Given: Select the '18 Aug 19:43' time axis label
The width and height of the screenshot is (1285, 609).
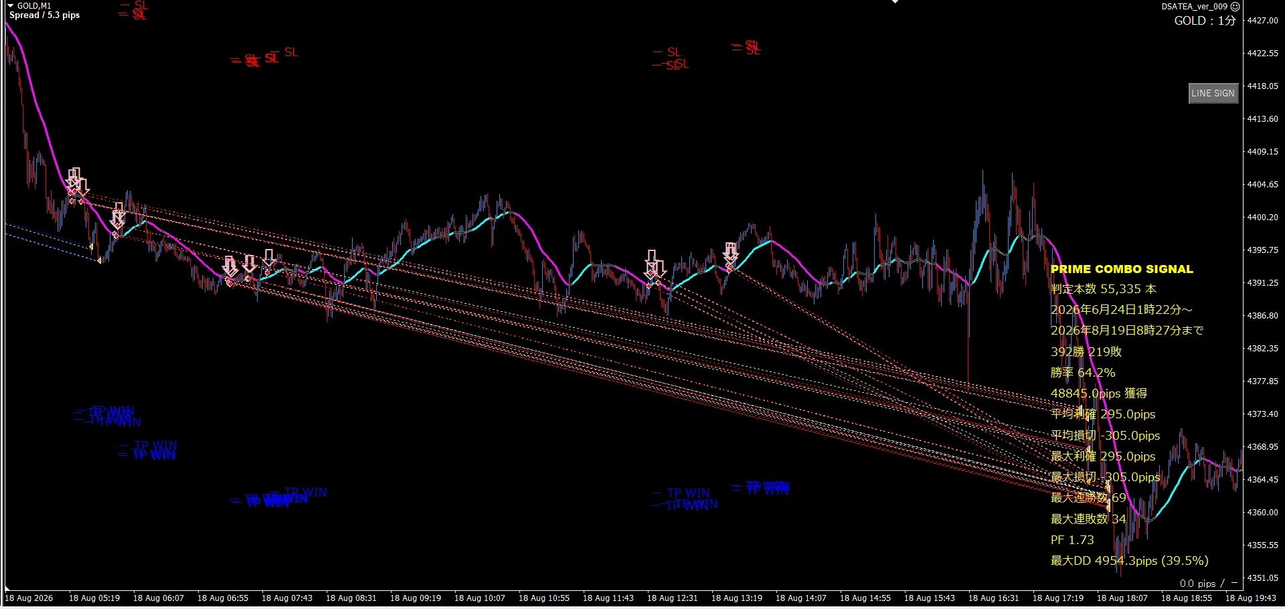Looking at the screenshot, I should (x=1251, y=598).
